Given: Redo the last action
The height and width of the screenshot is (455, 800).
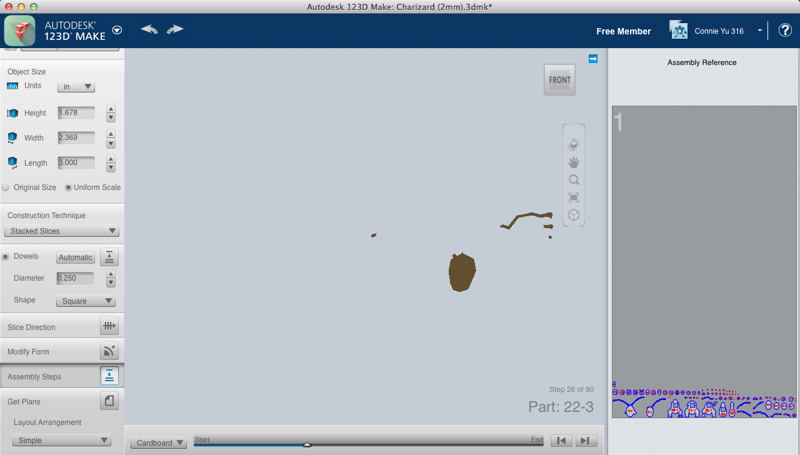Looking at the screenshot, I should point(175,29).
